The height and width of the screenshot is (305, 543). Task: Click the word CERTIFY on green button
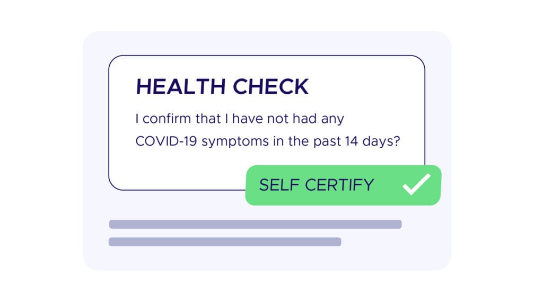[x=339, y=185]
